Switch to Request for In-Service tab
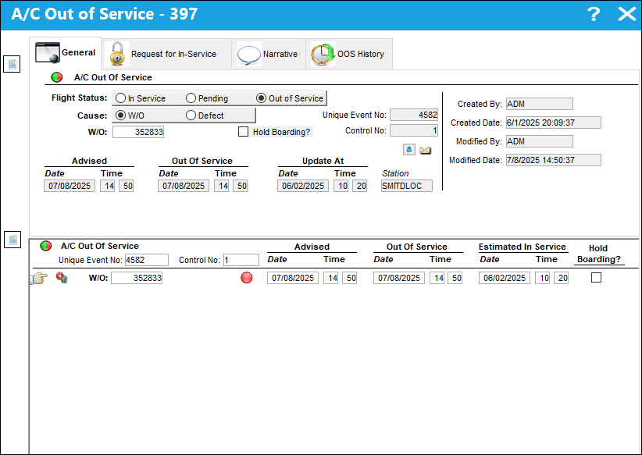Screen dimensions: 642x455 166,54
